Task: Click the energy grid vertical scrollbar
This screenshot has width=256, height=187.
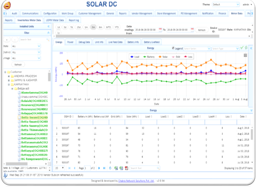Action: [x=252, y=134]
